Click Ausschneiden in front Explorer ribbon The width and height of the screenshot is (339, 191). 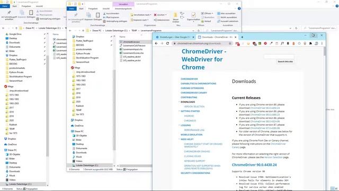point(111,13)
